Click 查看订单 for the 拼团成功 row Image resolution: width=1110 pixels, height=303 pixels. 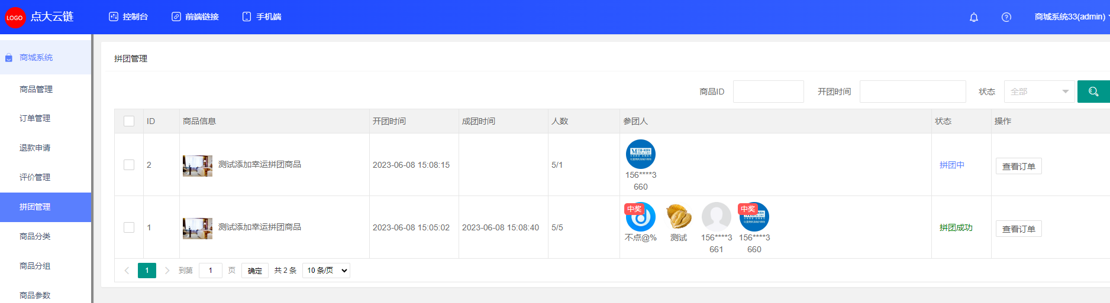pos(1019,229)
